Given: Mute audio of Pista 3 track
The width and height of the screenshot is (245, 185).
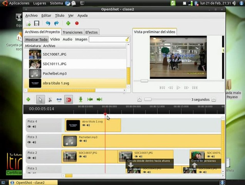Looking at the screenshot, I should pyautogui.click(x=34, y=142).
